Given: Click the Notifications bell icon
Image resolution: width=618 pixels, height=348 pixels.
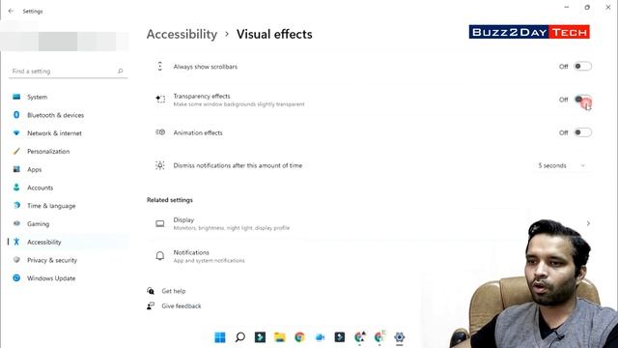Looking at the screenshot, I should click(x=160, y=256).
